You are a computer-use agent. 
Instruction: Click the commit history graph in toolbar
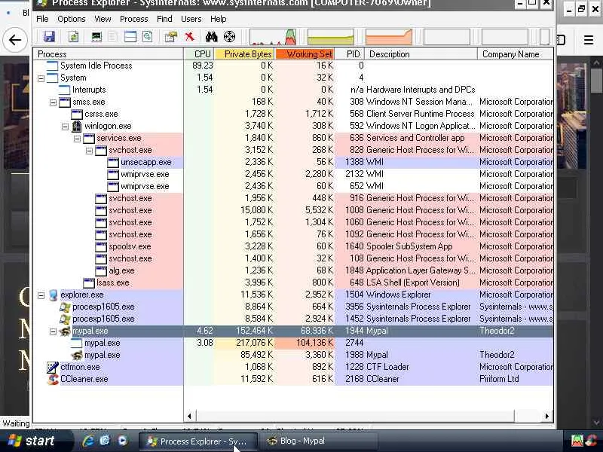pos(331,37)
